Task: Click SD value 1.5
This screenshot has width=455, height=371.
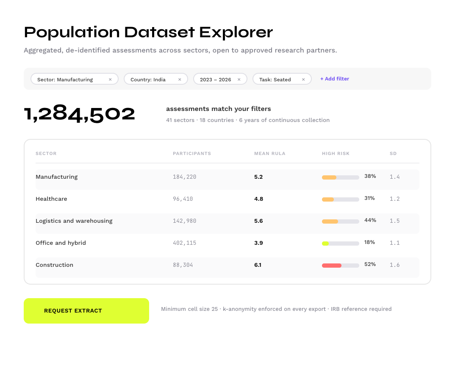Action: click(395, 221)
